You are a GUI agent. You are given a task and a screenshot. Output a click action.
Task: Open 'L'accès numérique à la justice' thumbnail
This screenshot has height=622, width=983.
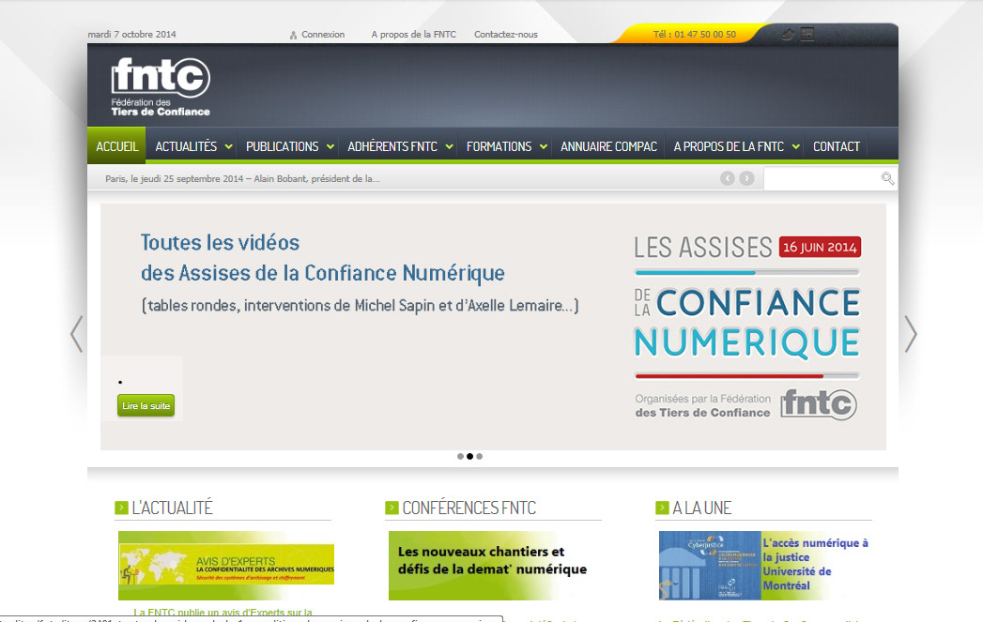click(x=765, y=566)
